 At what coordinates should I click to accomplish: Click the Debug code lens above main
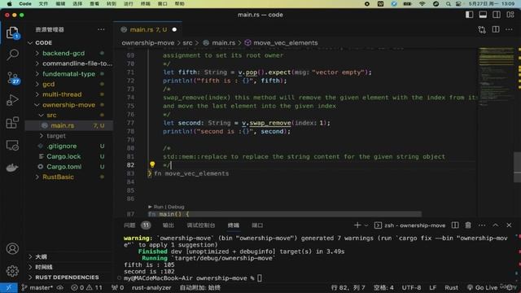coord(176,207)
